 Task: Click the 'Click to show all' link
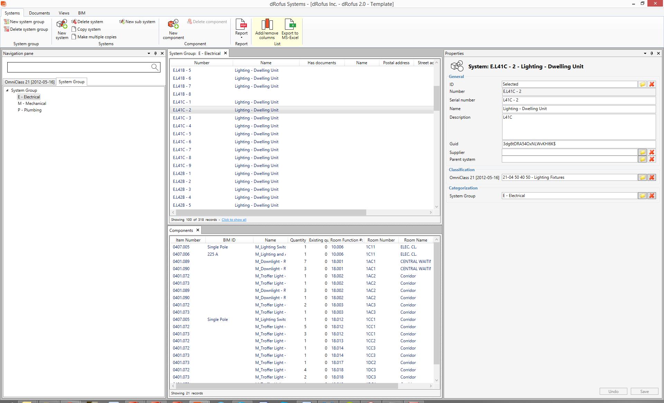234,220
